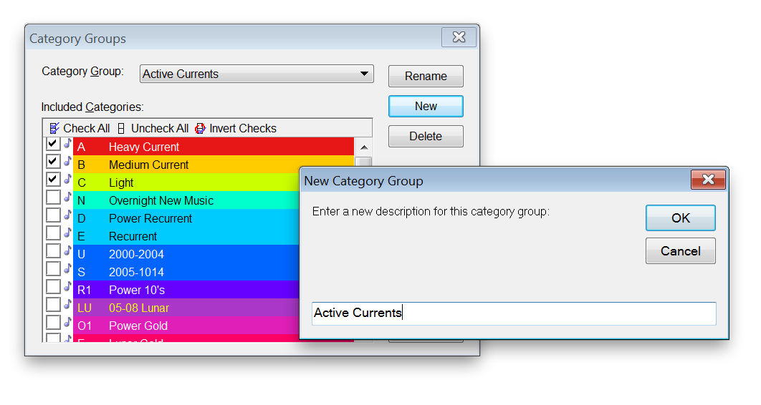
Task: Click music note icon beside Power Recurrent
Action: 67,215
